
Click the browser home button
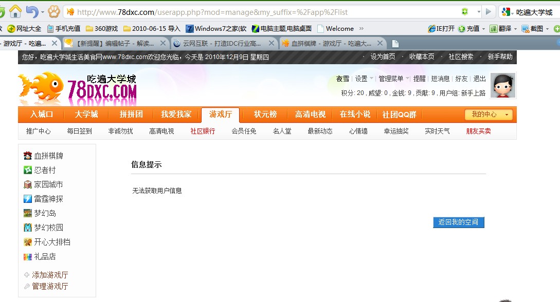click(15, 11)
